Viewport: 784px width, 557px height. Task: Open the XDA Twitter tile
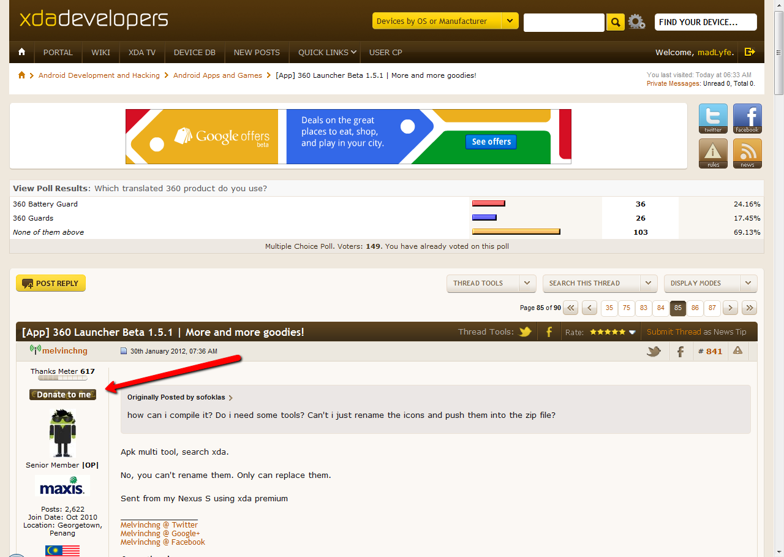pos(714,118)
